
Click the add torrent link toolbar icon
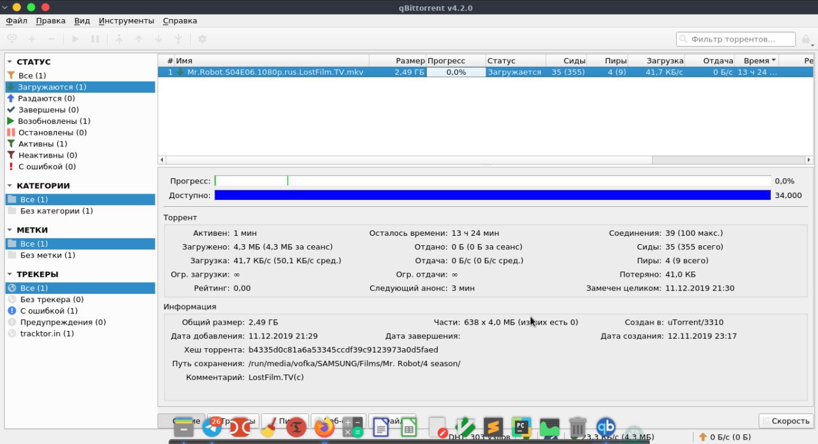[x=12, y=39]
